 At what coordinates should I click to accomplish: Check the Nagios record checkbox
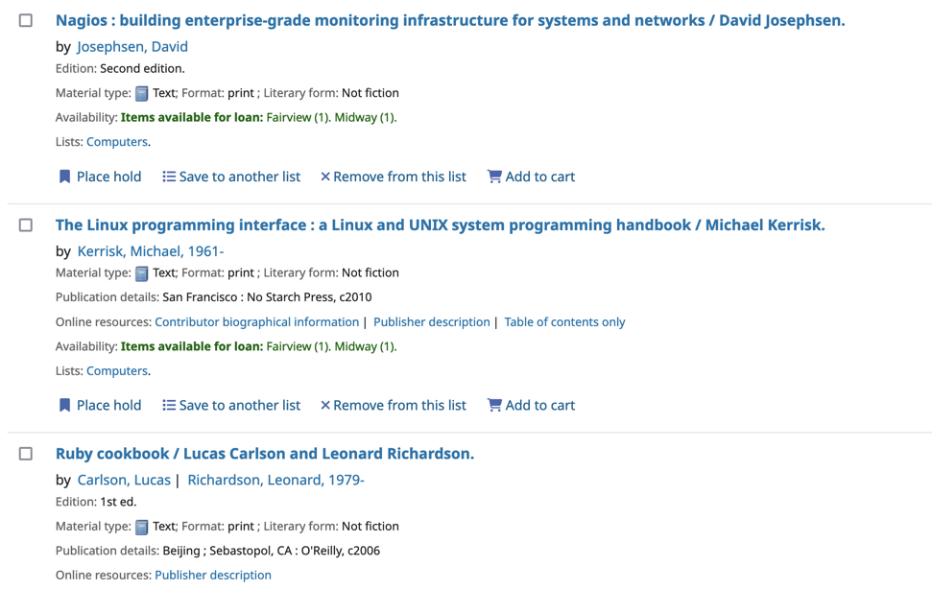(26, 20)
